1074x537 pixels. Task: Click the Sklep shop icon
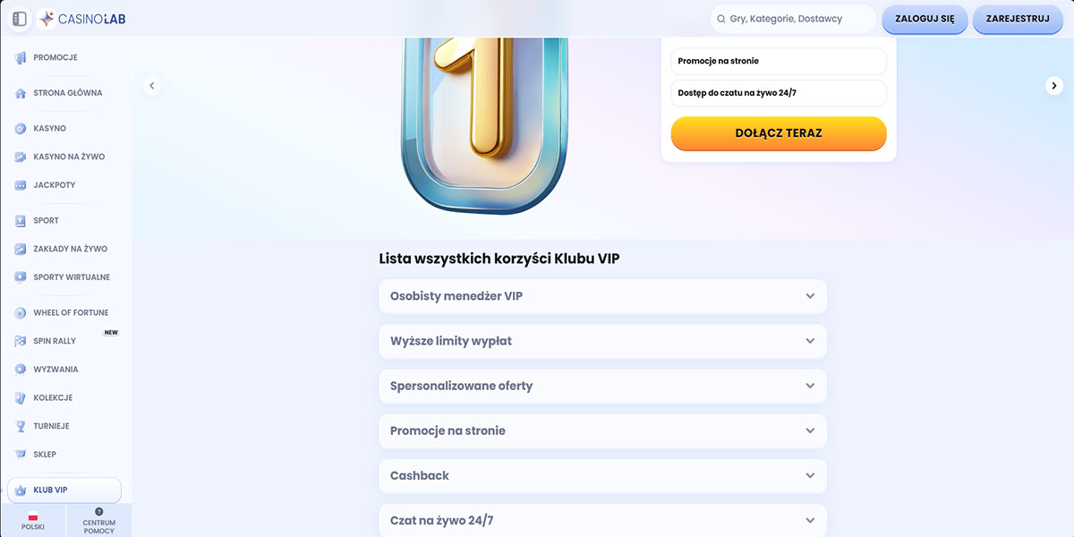click(20, 455)
